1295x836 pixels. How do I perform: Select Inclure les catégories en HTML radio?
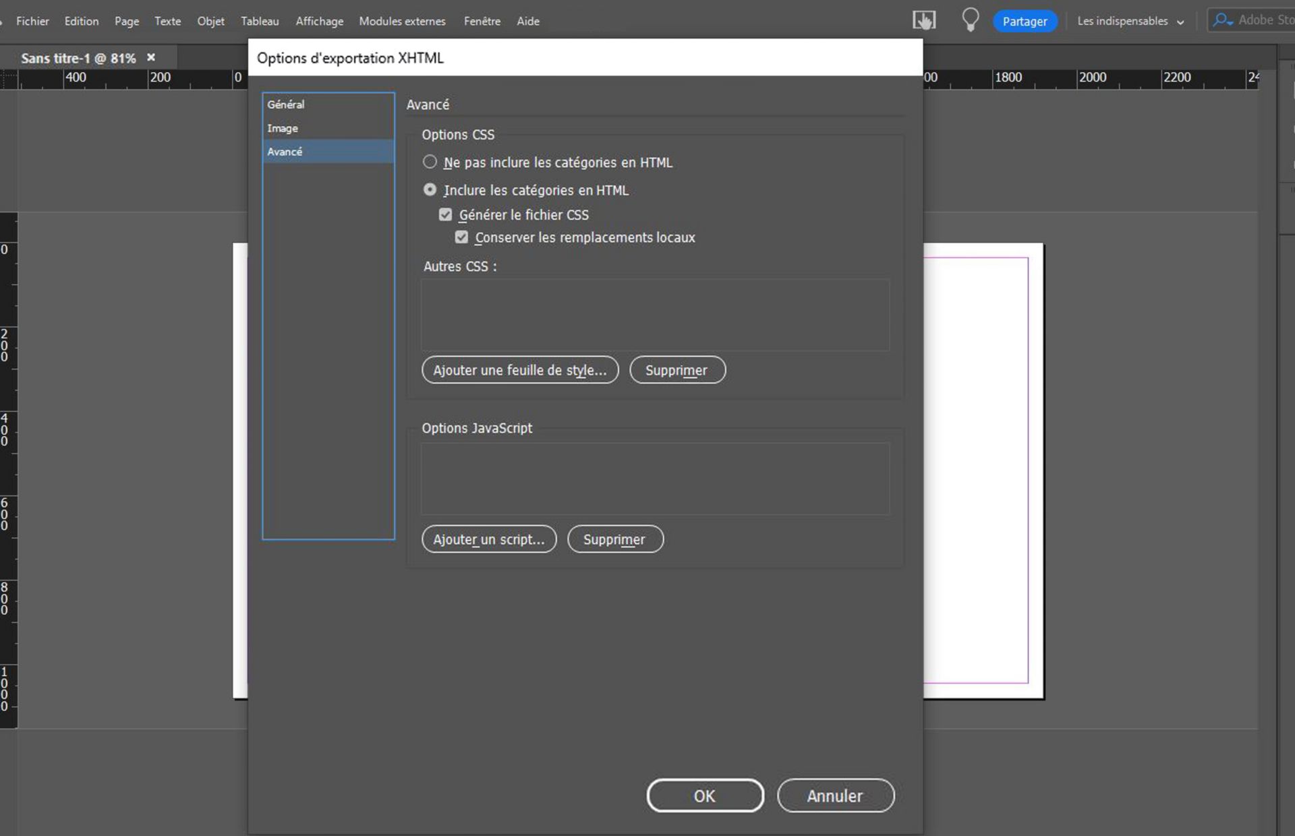[x=430, y=190]
